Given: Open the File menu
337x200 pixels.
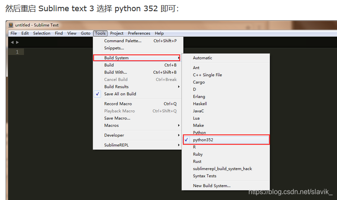Looking at the screenshot, I should coord(13,33).
